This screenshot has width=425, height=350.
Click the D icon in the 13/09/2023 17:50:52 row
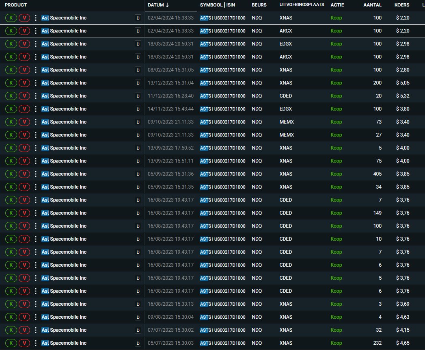point(138,148)
